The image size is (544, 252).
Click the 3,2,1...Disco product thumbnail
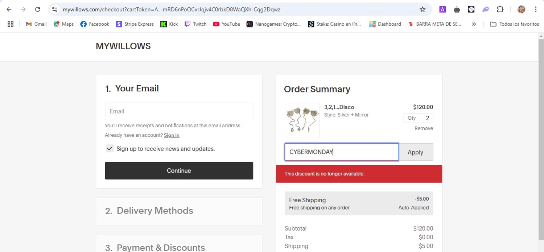(302, 120)
